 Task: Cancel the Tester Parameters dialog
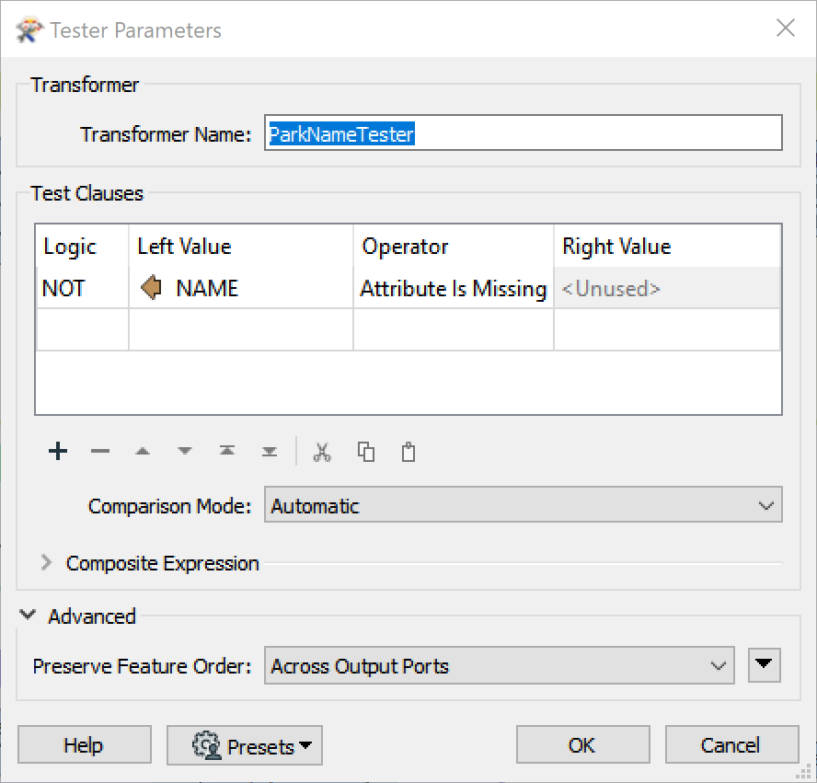(x=731, y=744)
